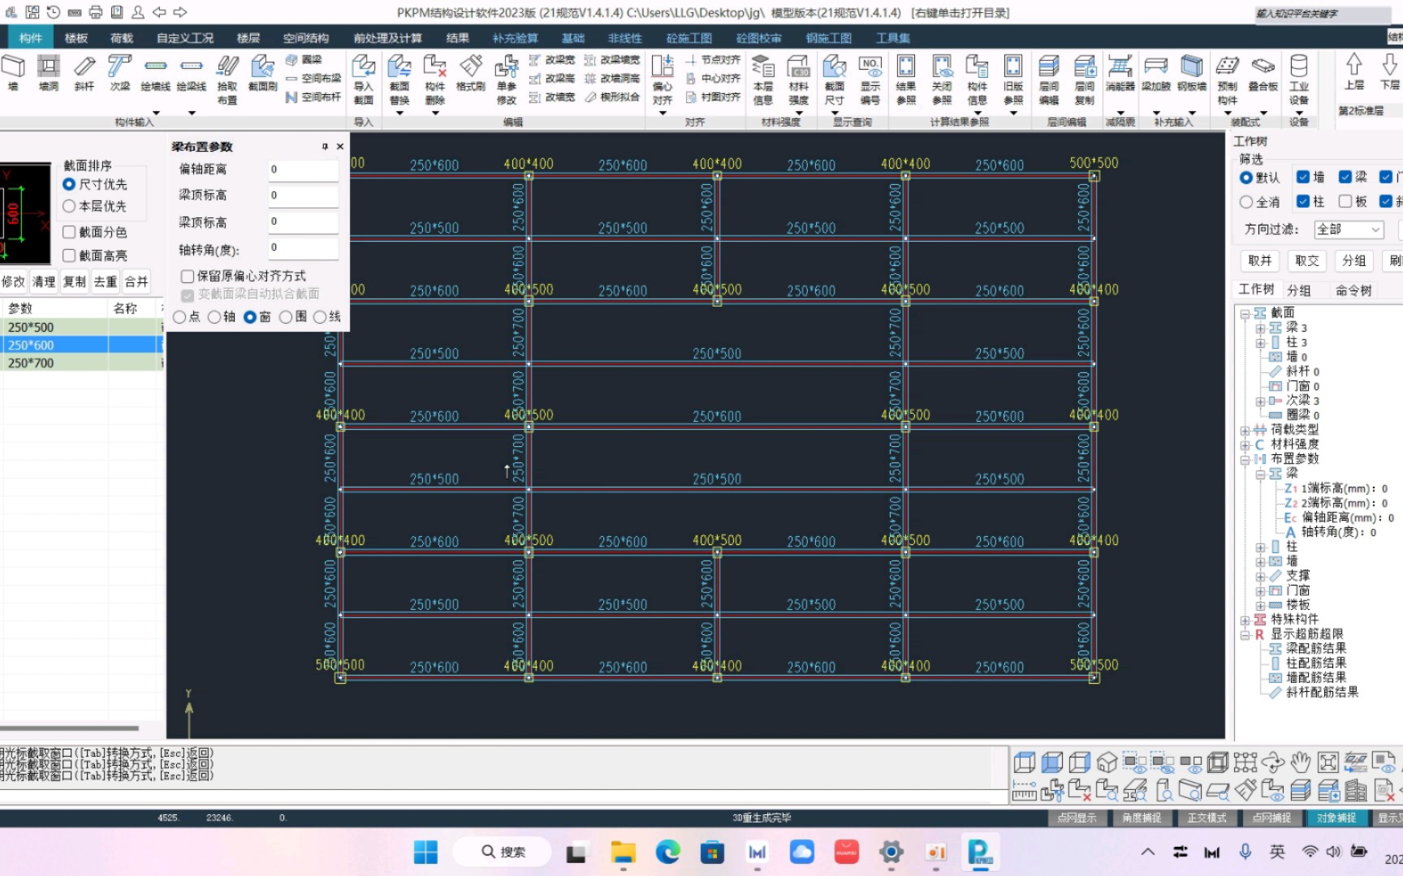Open 本层信息 floor info tool
Image resolution: width=1403 pixels, height=876 pixels.
[x=762, y=78]
